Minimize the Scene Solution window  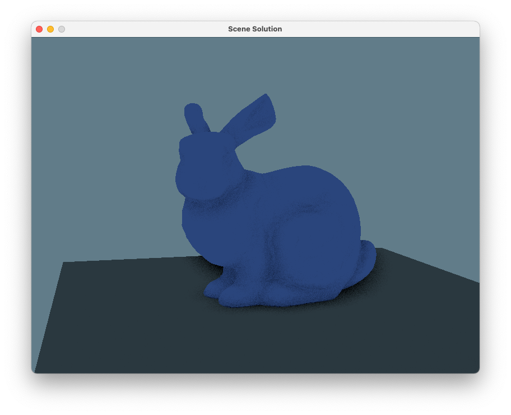point(50,29)
